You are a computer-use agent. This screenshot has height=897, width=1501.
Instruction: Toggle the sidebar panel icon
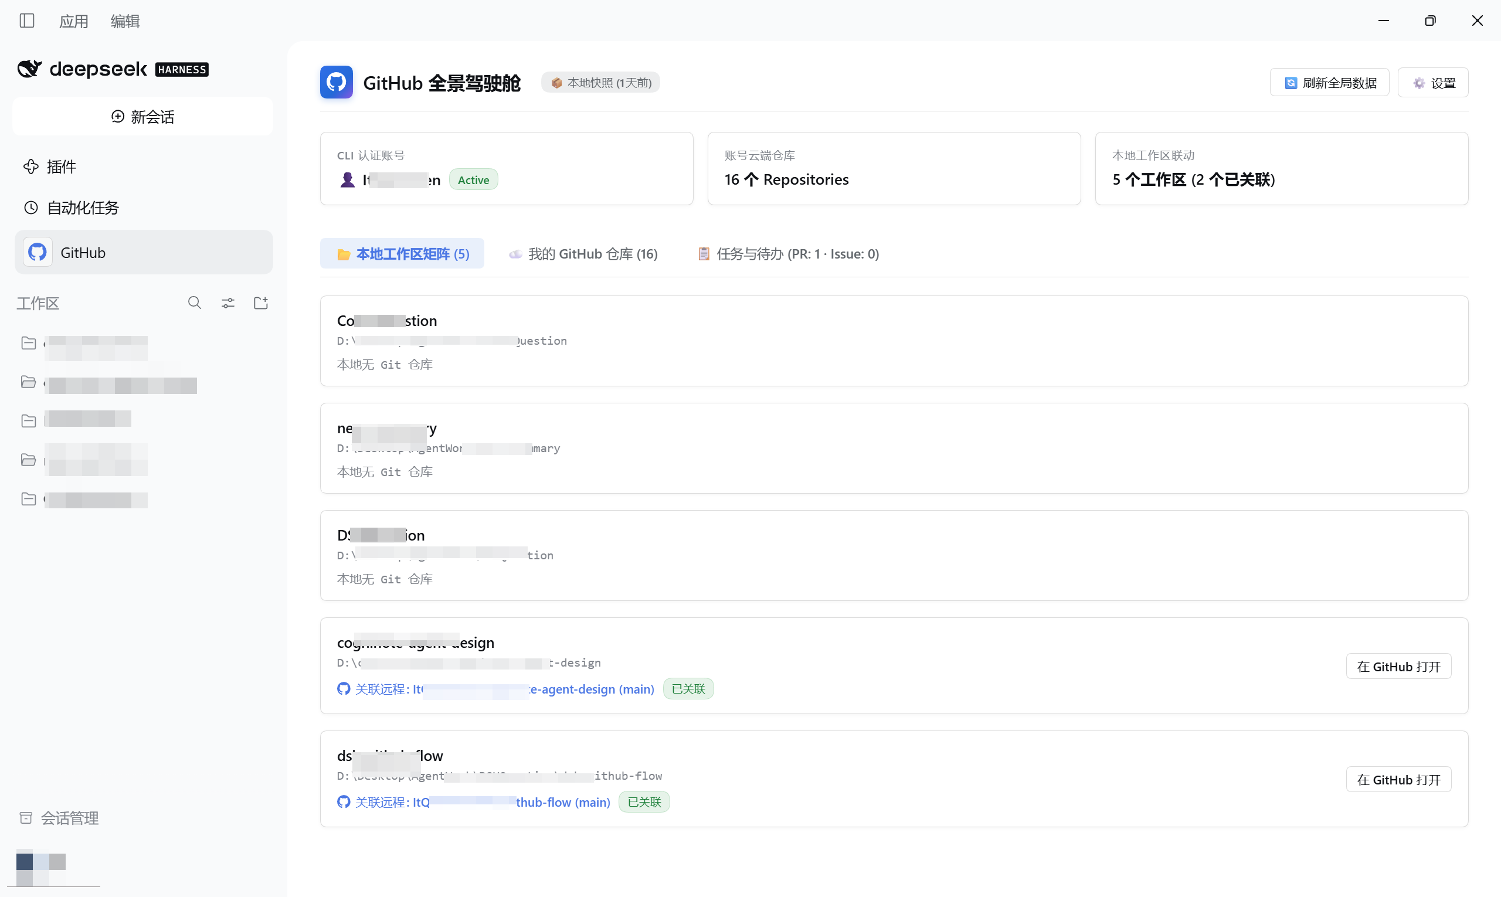click(x=26, y=21)
